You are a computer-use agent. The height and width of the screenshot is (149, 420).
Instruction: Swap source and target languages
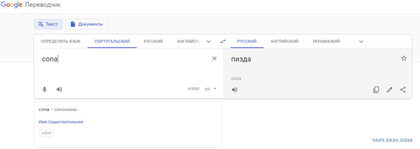[223, 42]
